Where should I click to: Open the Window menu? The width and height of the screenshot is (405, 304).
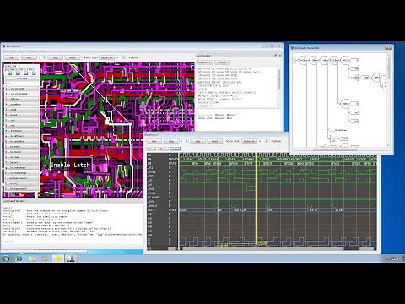click(31, 52)
